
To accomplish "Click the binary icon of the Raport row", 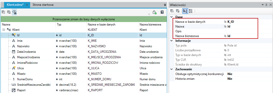I will [14, 90].
